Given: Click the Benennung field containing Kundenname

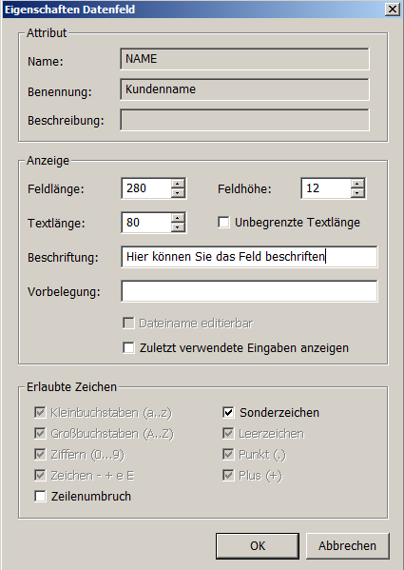Looking at the screenshot, I should (x=244, y=89).
